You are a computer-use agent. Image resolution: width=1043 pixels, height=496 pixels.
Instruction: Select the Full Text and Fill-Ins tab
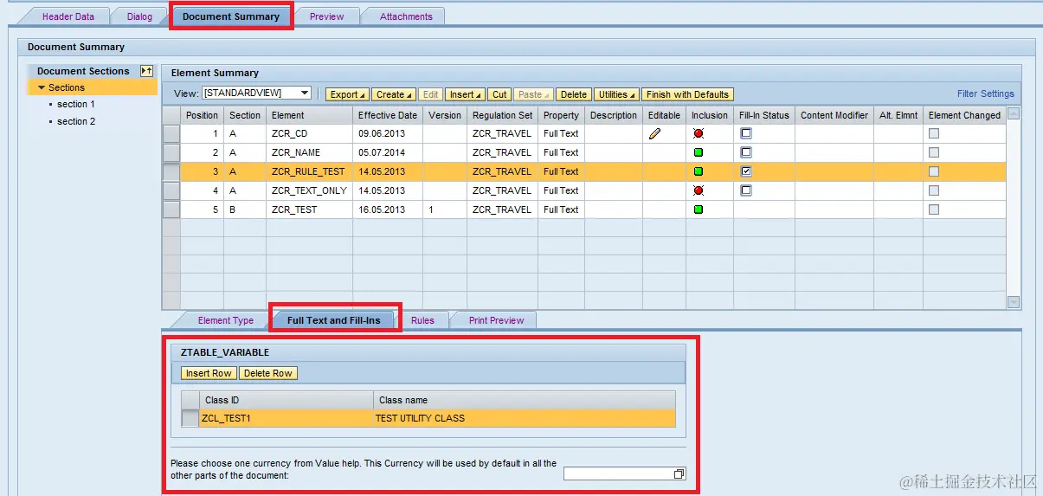[x=334, y=320]
